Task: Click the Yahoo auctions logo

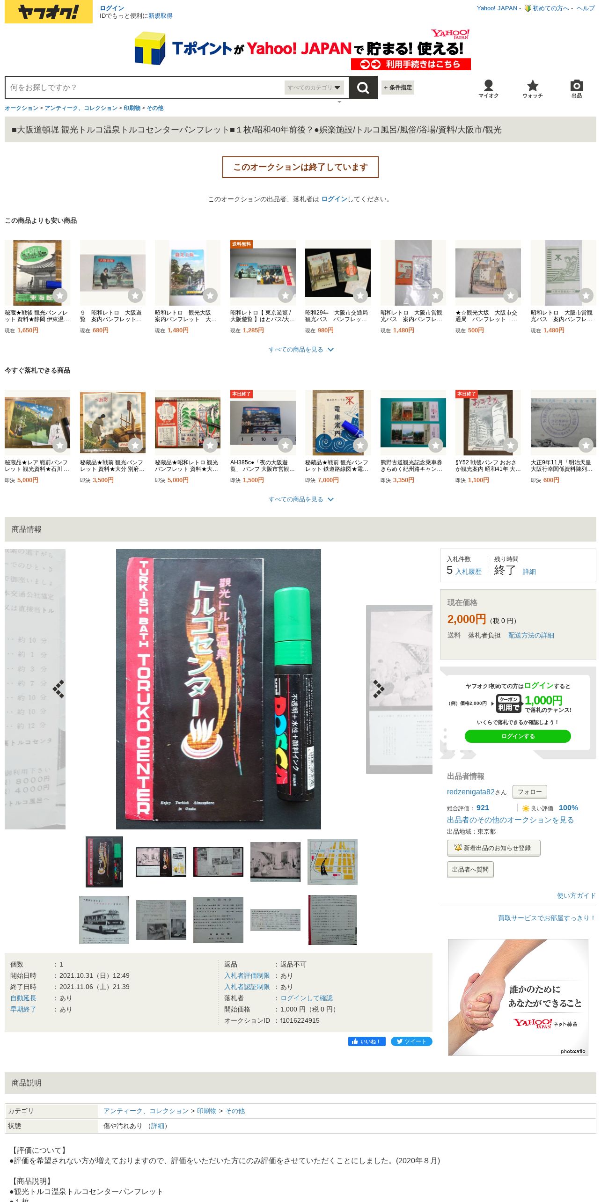Action: click(x=49, y=12)
